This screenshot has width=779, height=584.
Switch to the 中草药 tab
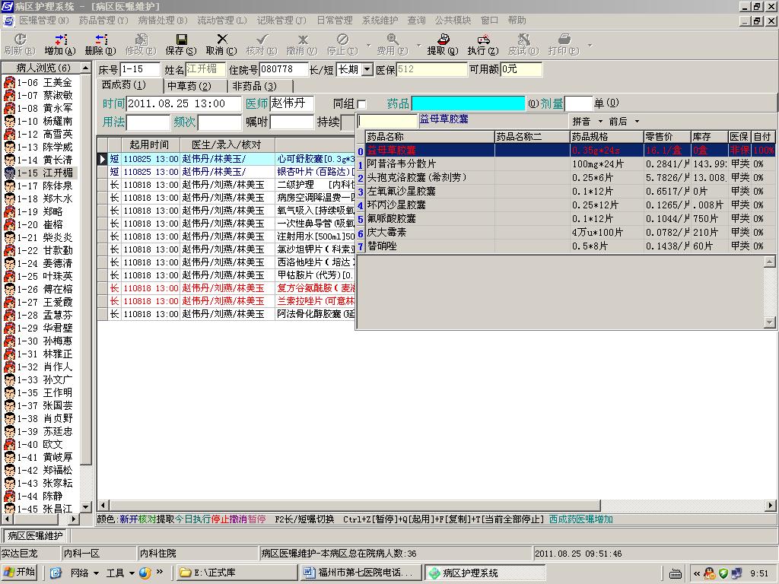pos(188,86)
